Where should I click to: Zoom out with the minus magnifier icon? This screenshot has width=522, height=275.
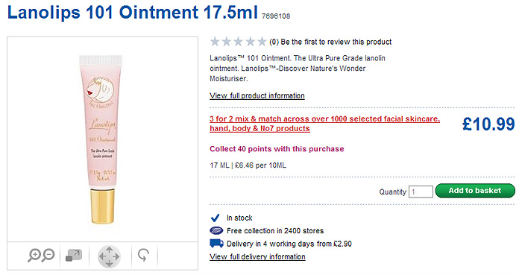click(x=48, y=255)
